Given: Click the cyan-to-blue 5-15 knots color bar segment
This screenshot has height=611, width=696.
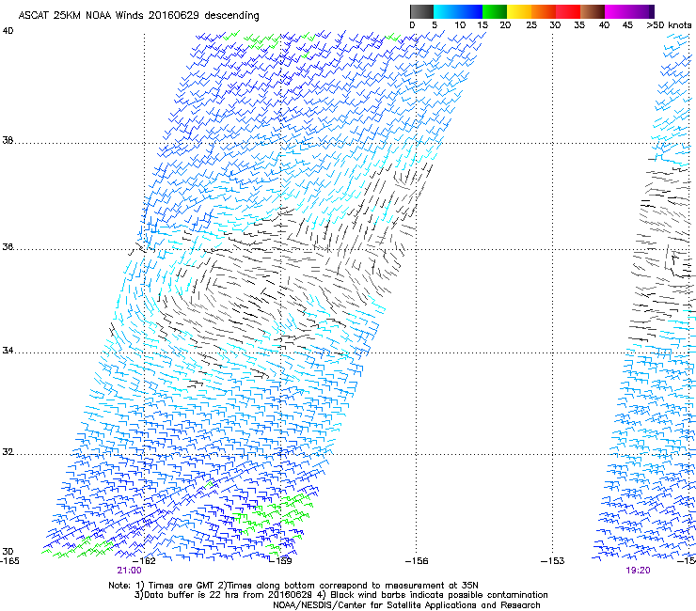Looking at the screenshot, I should click(458, 11).
